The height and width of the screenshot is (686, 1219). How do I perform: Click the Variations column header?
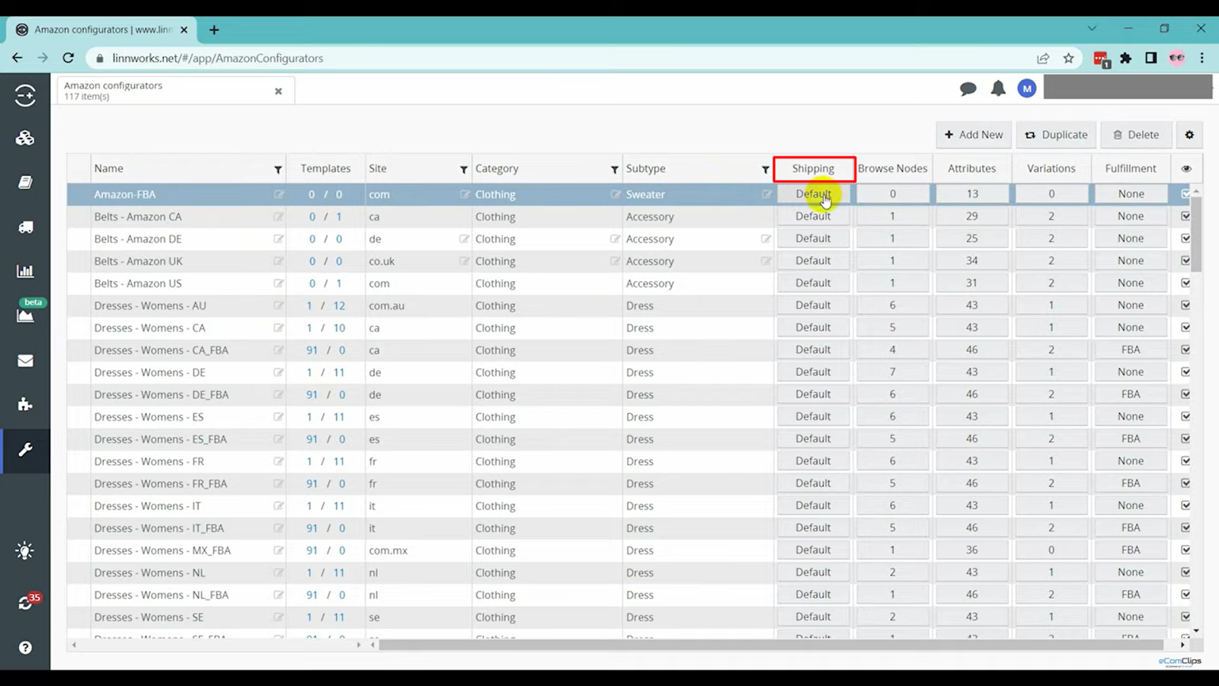pos(1051,168)
